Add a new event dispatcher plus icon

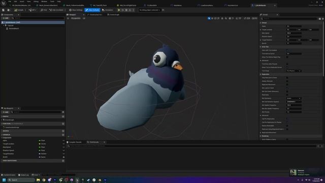(x=63, y=161)
